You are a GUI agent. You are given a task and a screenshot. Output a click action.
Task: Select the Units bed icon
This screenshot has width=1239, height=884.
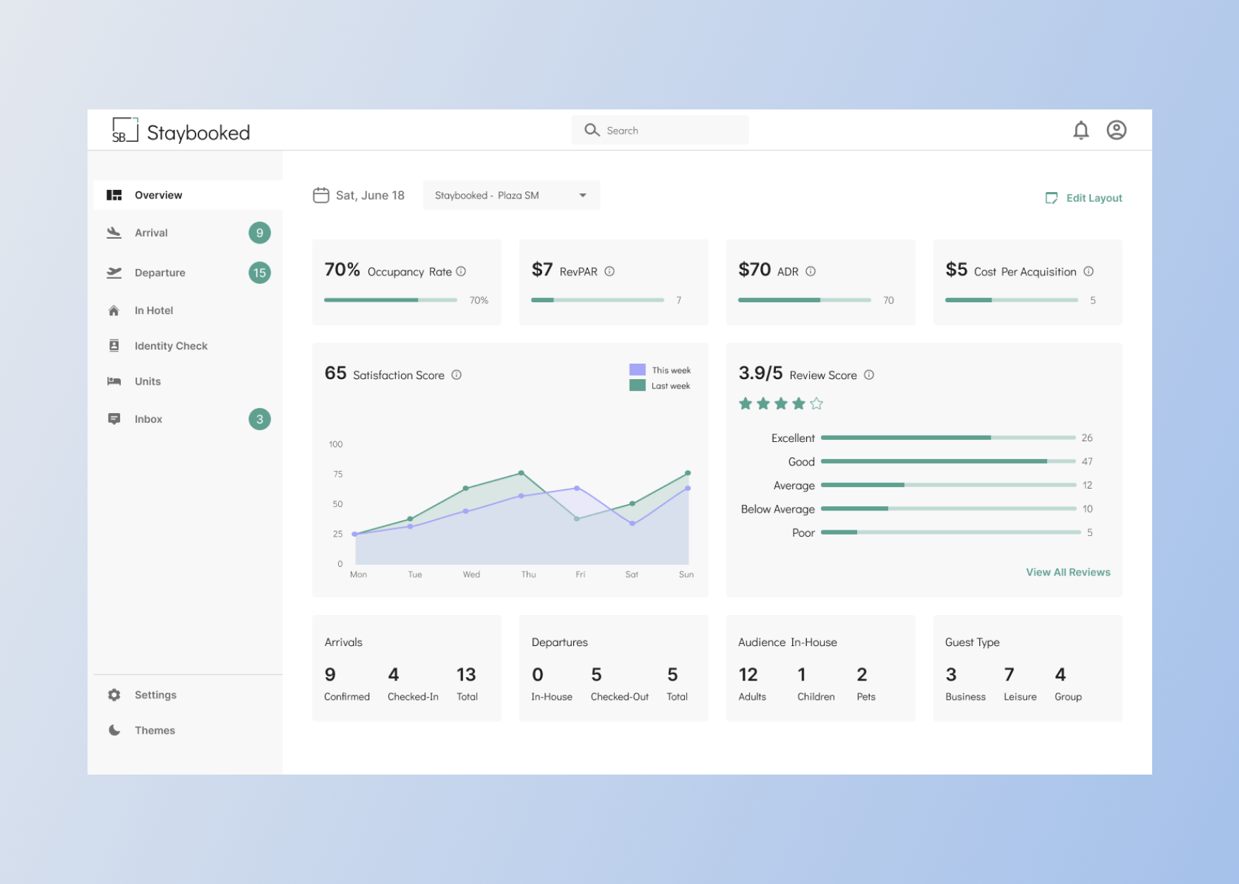pyautogui.click(x=114, y=381)
